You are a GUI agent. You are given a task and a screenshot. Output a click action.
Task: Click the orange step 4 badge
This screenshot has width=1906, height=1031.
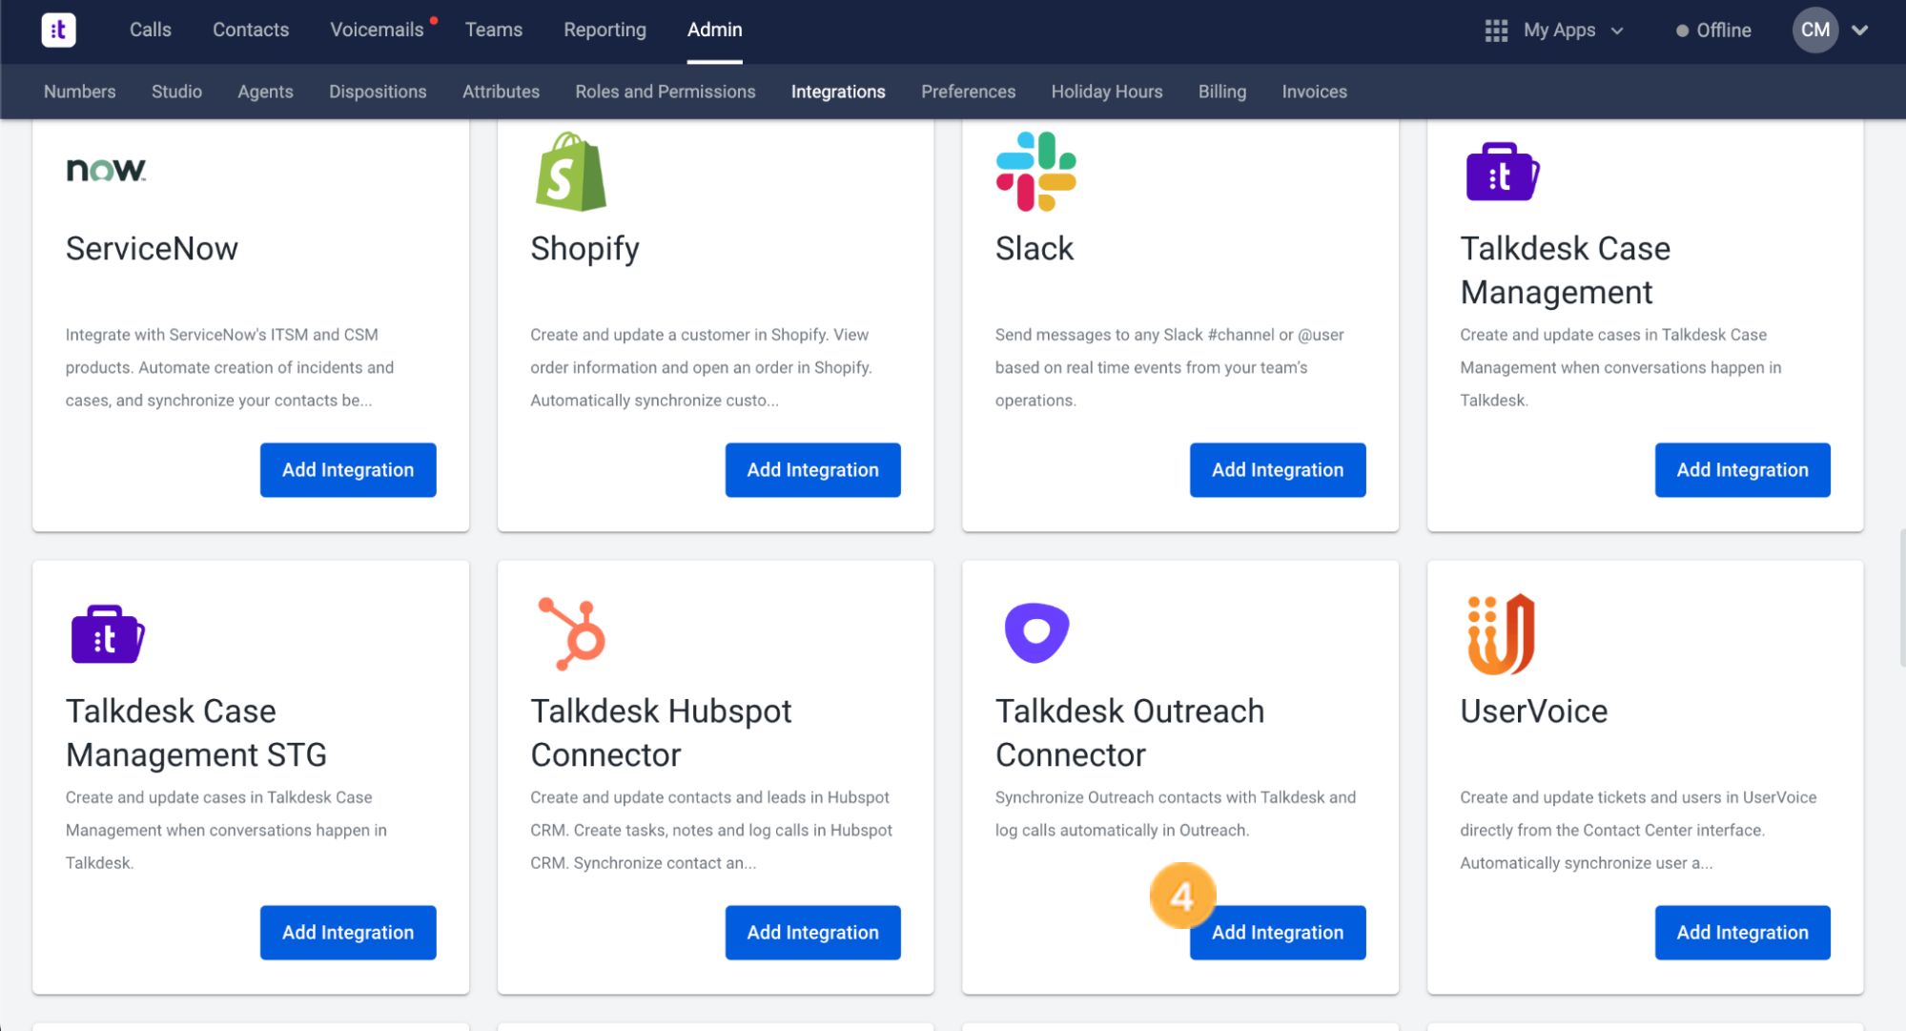point(1182,896)
